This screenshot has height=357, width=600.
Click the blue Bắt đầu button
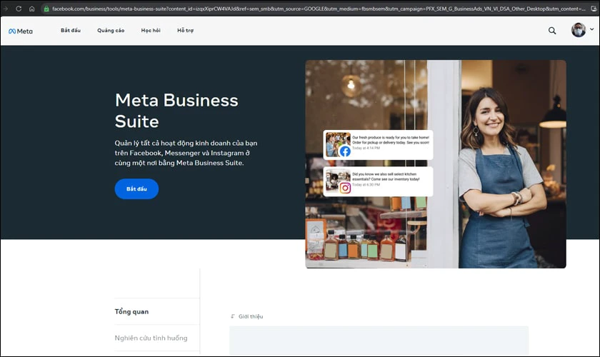[136, 188]
